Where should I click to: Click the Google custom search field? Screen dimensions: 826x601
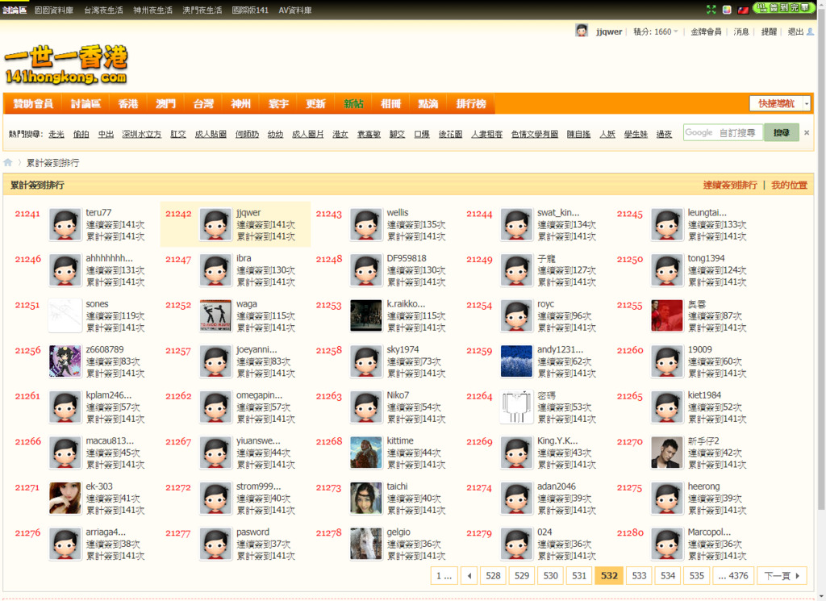722,133
